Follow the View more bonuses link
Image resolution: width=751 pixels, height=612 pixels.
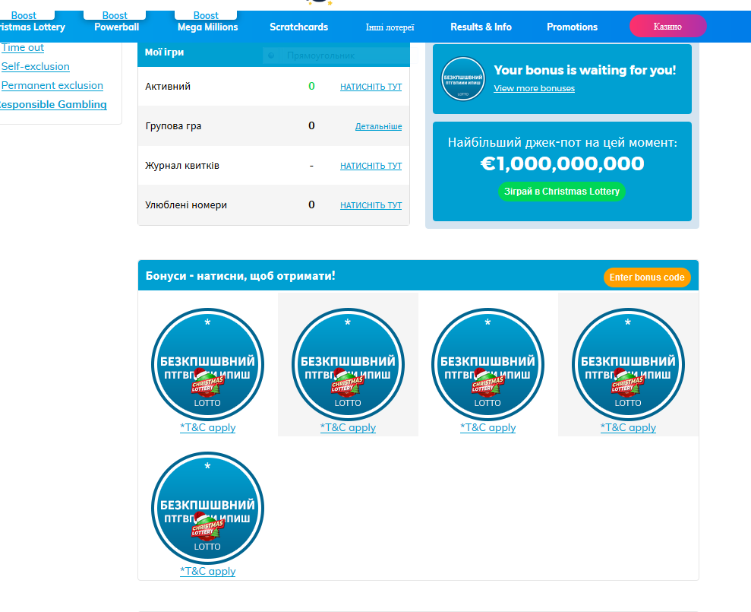coord(534,88)
